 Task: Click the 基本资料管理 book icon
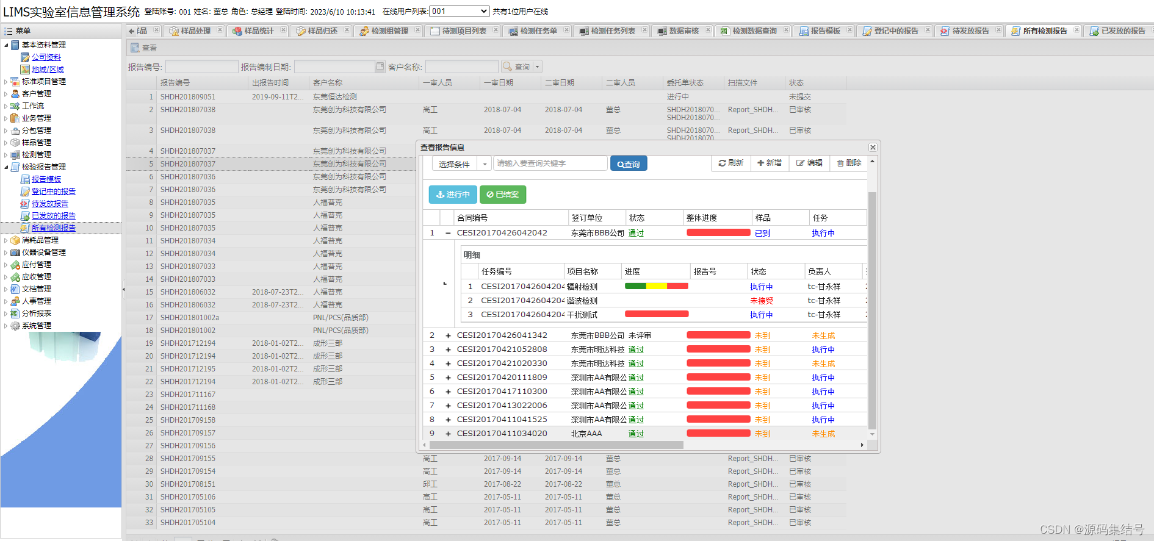click(15, 45)
